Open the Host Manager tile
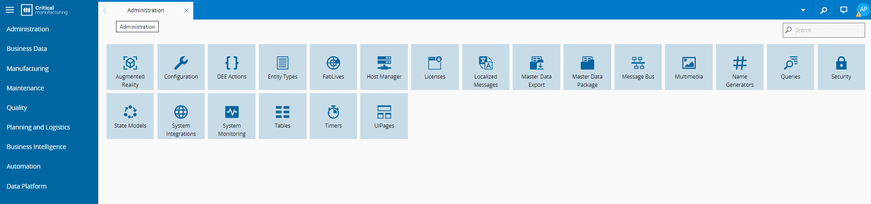871x204 pixels. tap(384, 67)
